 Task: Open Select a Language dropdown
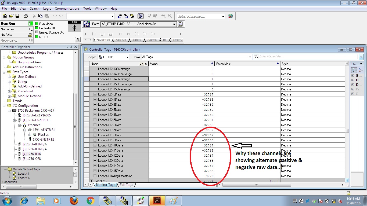coord(223,16)
